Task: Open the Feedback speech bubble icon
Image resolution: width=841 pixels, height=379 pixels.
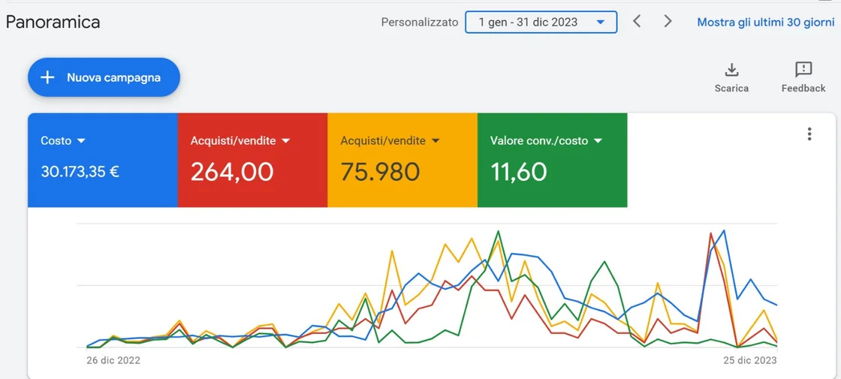Action: coord(803,70)
